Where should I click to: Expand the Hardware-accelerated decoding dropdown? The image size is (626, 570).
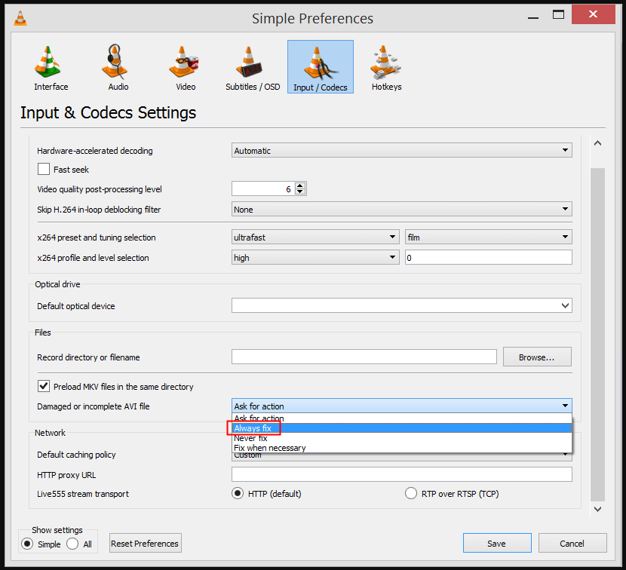(401, 151)
